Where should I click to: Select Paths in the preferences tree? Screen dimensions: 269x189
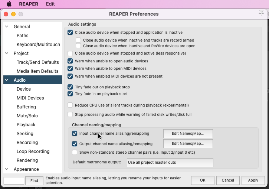(x=23, y=36)
